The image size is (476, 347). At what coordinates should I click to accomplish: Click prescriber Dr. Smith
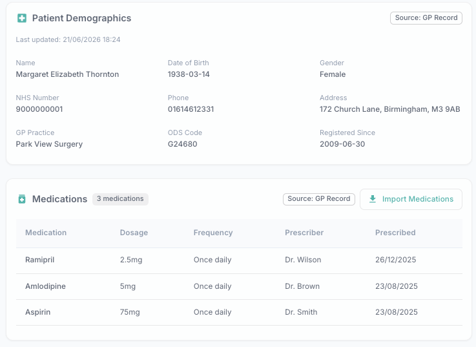301,312
